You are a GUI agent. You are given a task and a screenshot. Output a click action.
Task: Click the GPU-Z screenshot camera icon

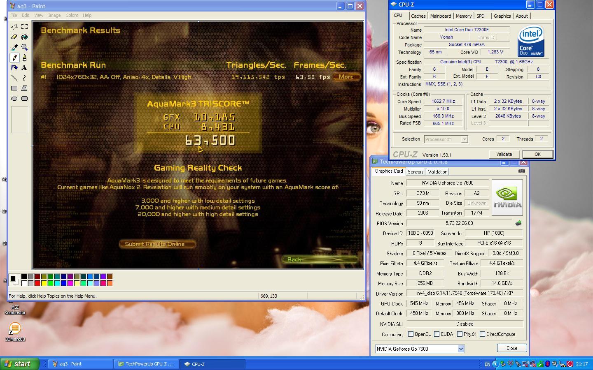point(522,171)
